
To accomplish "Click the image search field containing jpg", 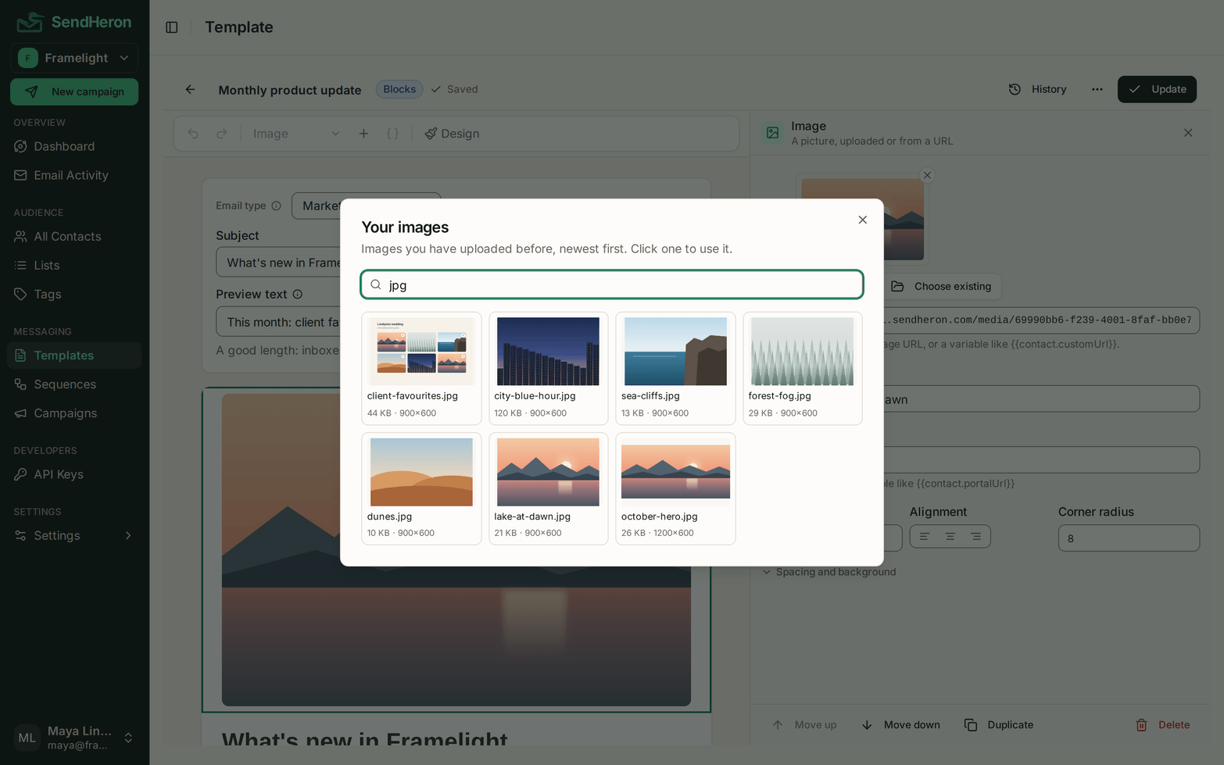I will click(612, 284).
